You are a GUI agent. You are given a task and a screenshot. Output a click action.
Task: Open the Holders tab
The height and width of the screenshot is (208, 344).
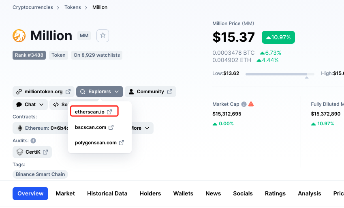pos(150,193)
